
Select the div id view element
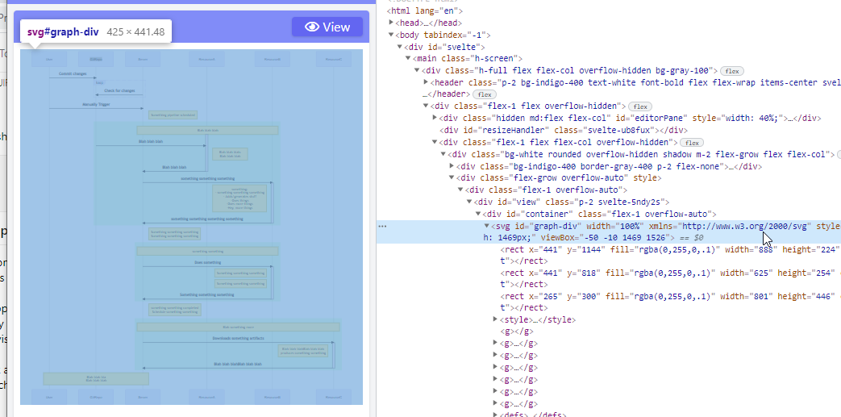571,202
